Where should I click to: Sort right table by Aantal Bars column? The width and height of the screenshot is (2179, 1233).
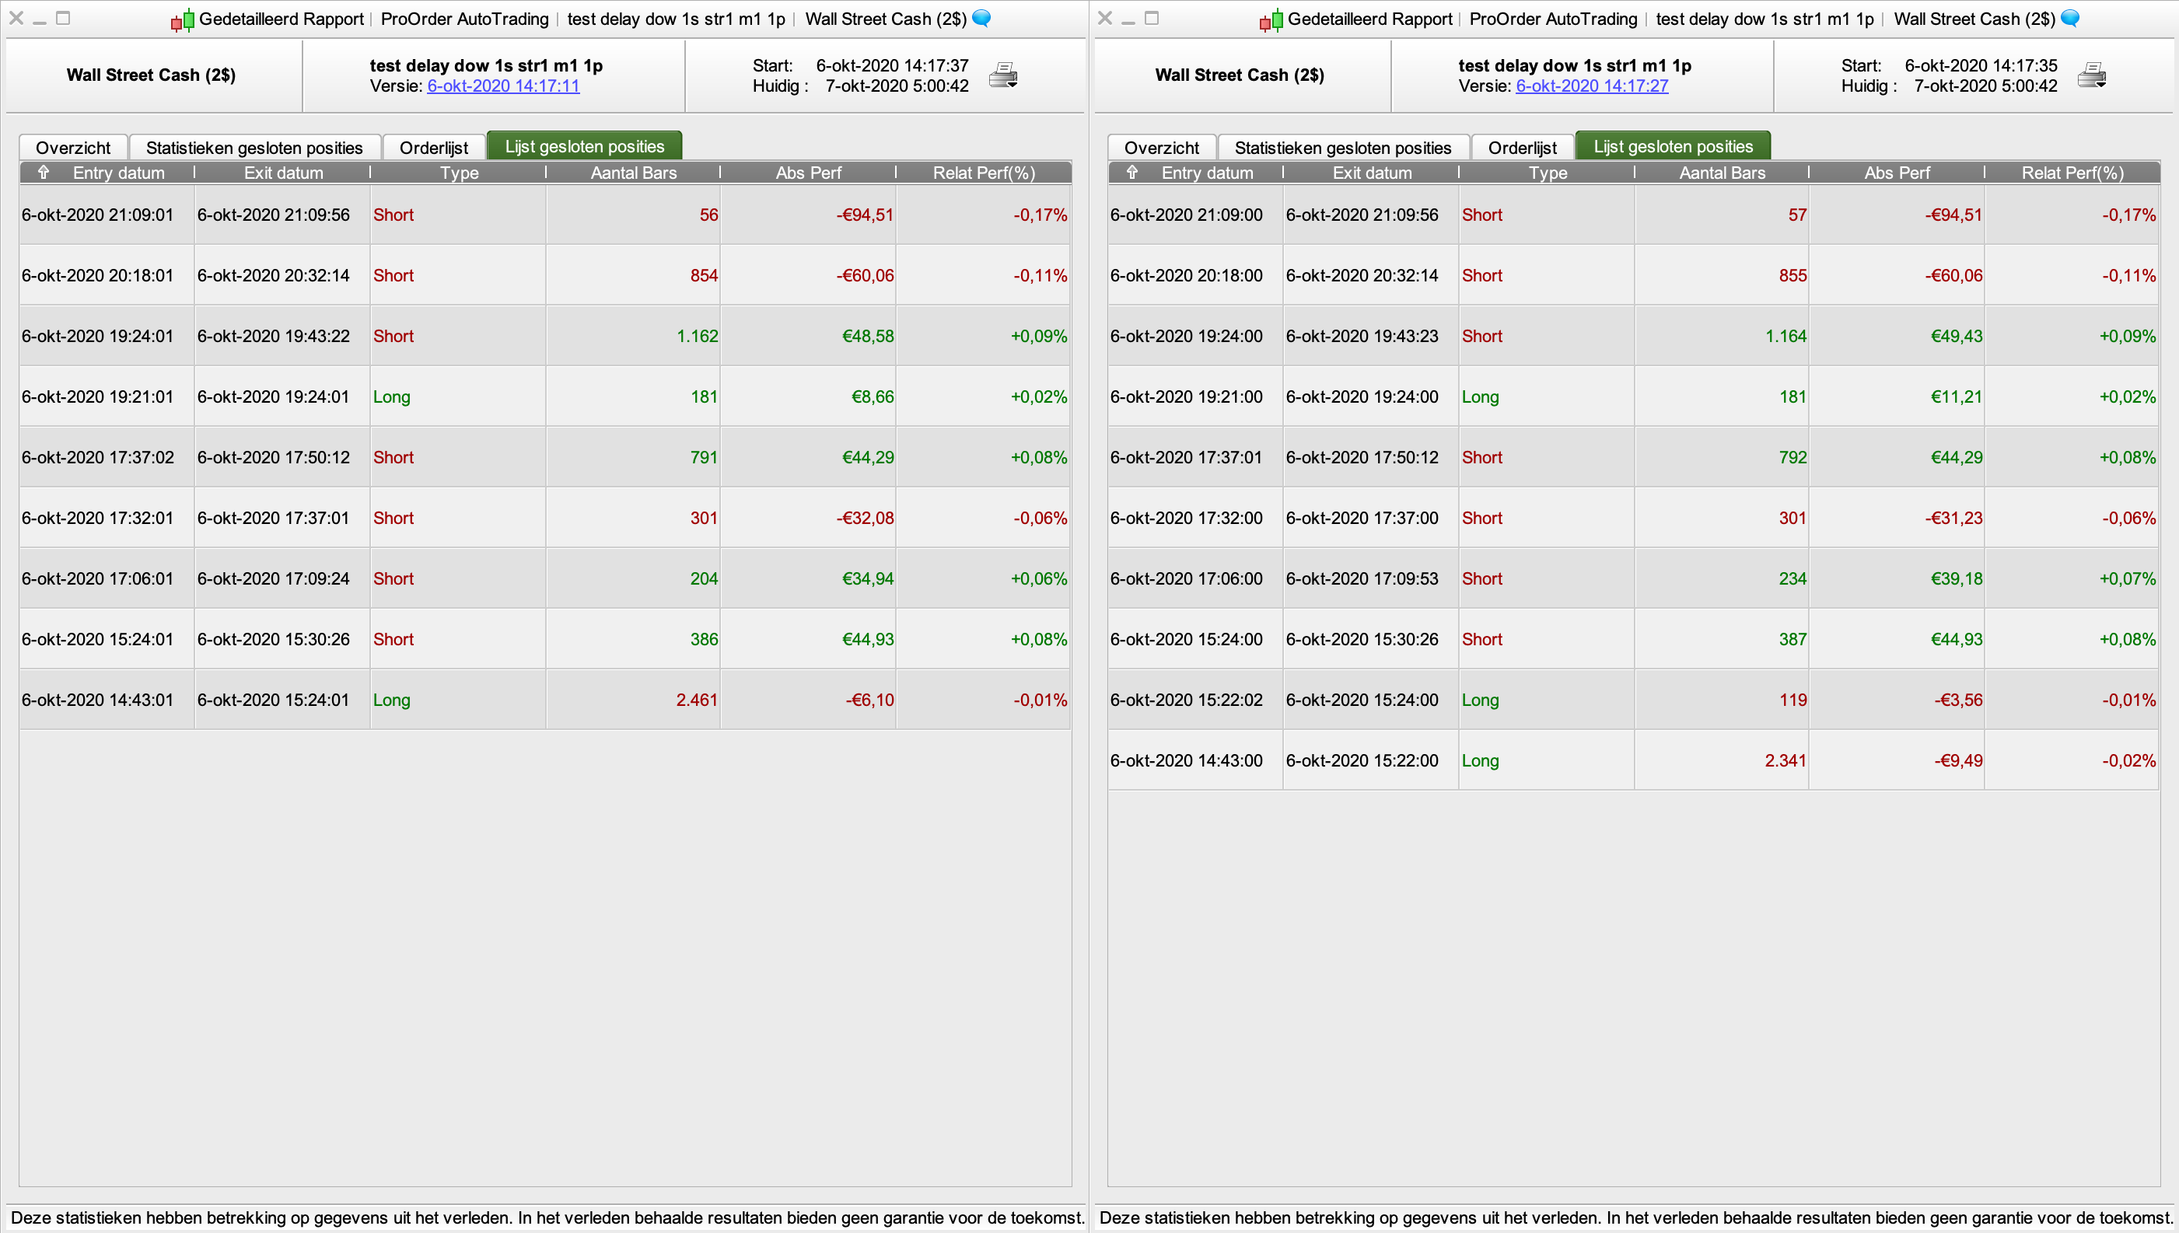[1722, 173]
